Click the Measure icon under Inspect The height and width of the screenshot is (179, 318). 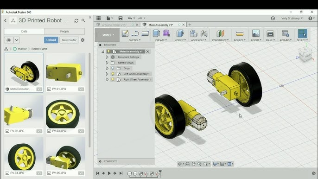[x=240, y=33]
